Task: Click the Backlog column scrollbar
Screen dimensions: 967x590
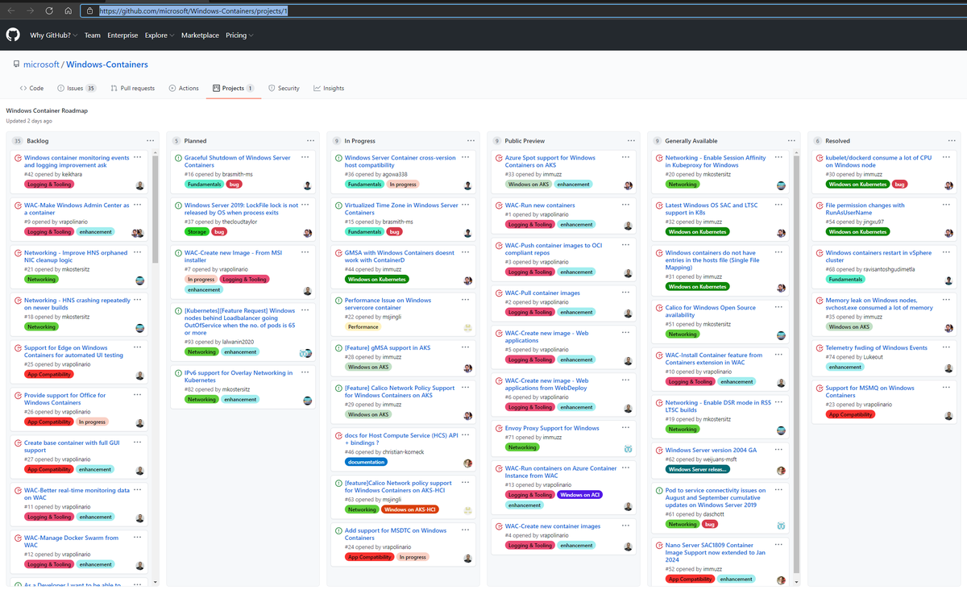Action: click(156, 210)
